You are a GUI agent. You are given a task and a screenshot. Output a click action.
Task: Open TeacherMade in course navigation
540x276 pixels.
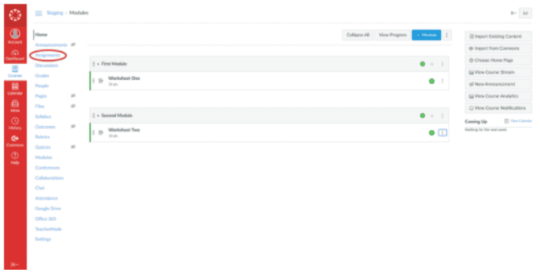48,229
